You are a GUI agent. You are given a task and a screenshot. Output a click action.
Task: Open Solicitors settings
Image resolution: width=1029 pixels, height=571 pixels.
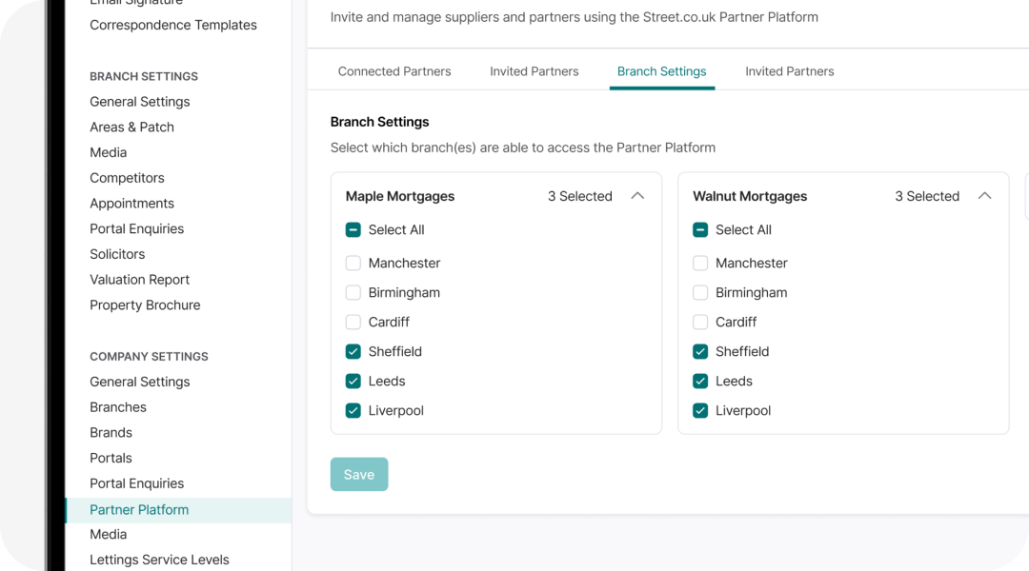click(117, 254)
